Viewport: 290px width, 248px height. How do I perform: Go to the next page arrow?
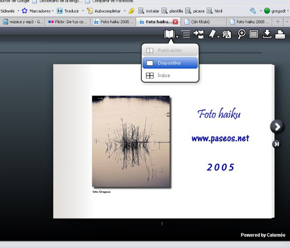(277, 127)
